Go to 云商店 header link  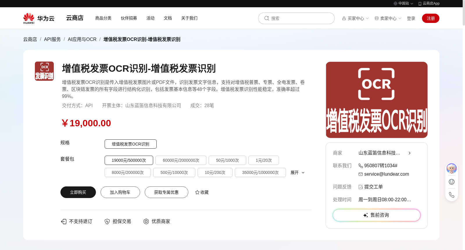click(75, 18)
